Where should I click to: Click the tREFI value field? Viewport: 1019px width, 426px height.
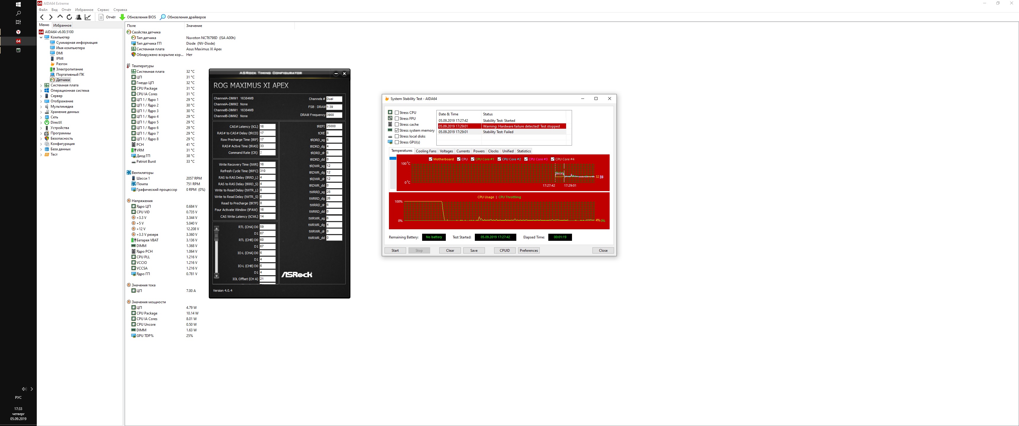pyautogui.click(x=334, y=126)
